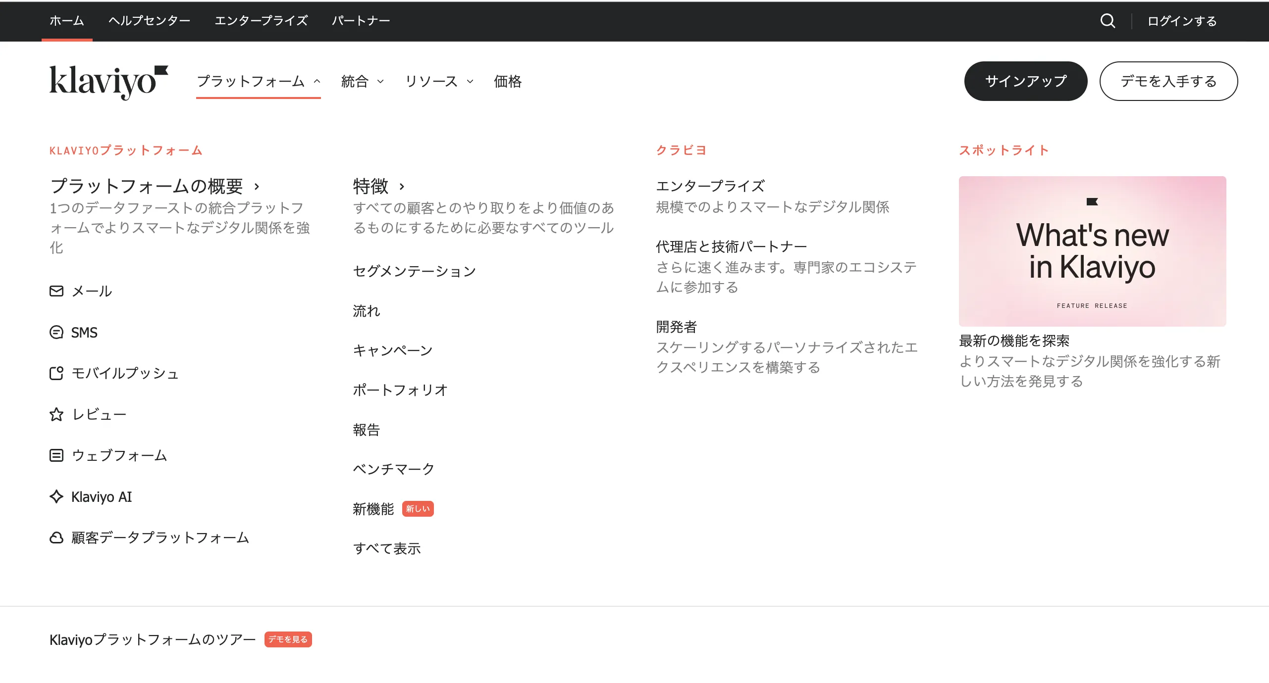Open the What's new in Klaviyo thumbnail
This screenshot has height=683, width=1269.
[x=1092, y=251]
